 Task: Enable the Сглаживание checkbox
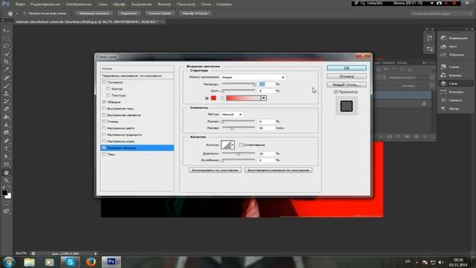(241, 145)
